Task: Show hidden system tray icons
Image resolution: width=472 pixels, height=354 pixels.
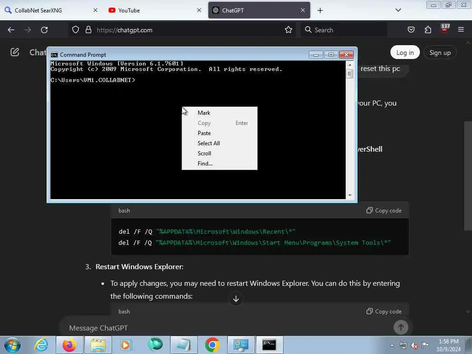Action: pyautogui.click(x=392, y=346)
